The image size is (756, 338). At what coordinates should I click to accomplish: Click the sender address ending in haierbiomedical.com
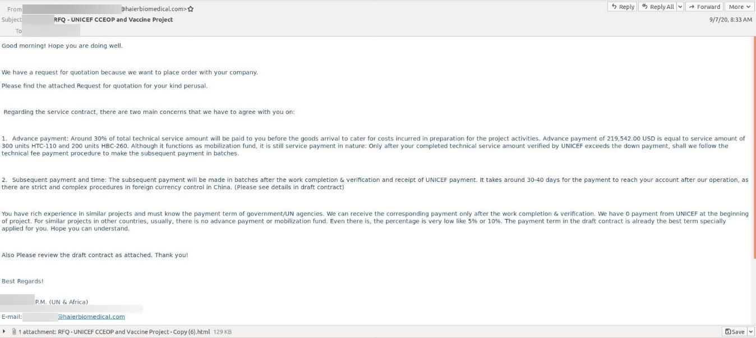point(153,9)
